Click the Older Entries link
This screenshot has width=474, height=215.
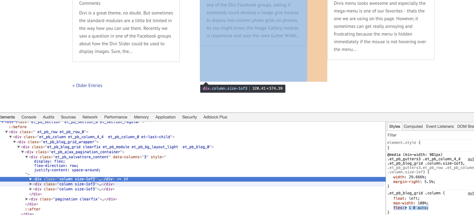point(87,85)
